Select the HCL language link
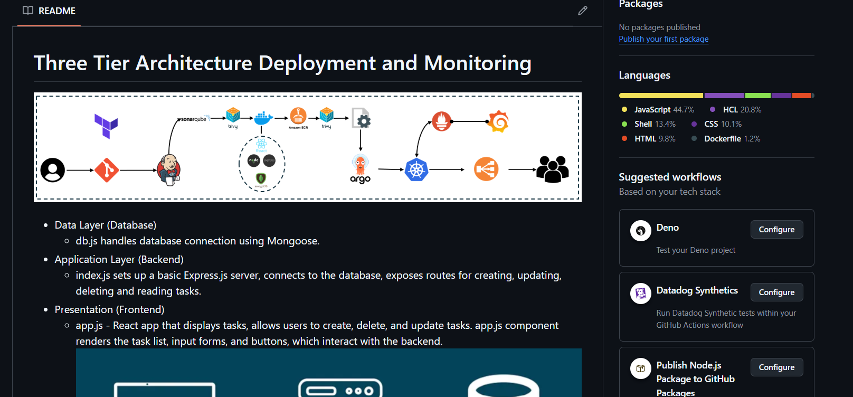853x397 pixels. point(741,110)
